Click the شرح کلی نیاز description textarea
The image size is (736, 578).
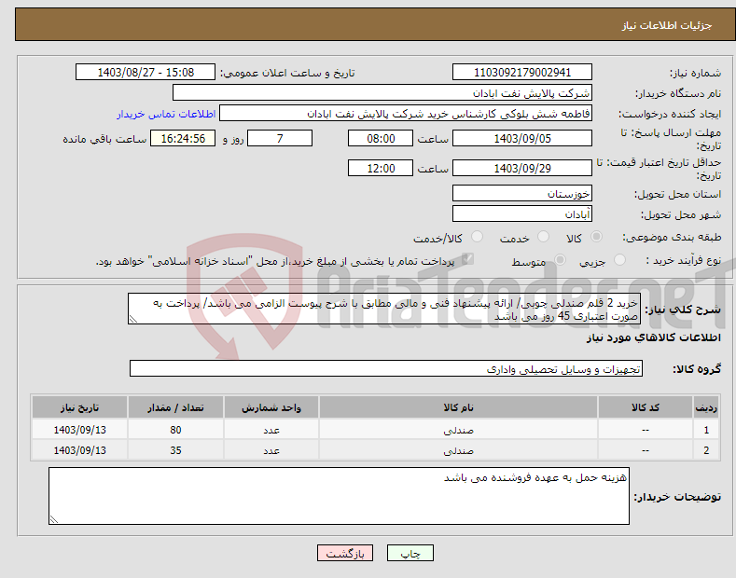[x=384, y=309]
